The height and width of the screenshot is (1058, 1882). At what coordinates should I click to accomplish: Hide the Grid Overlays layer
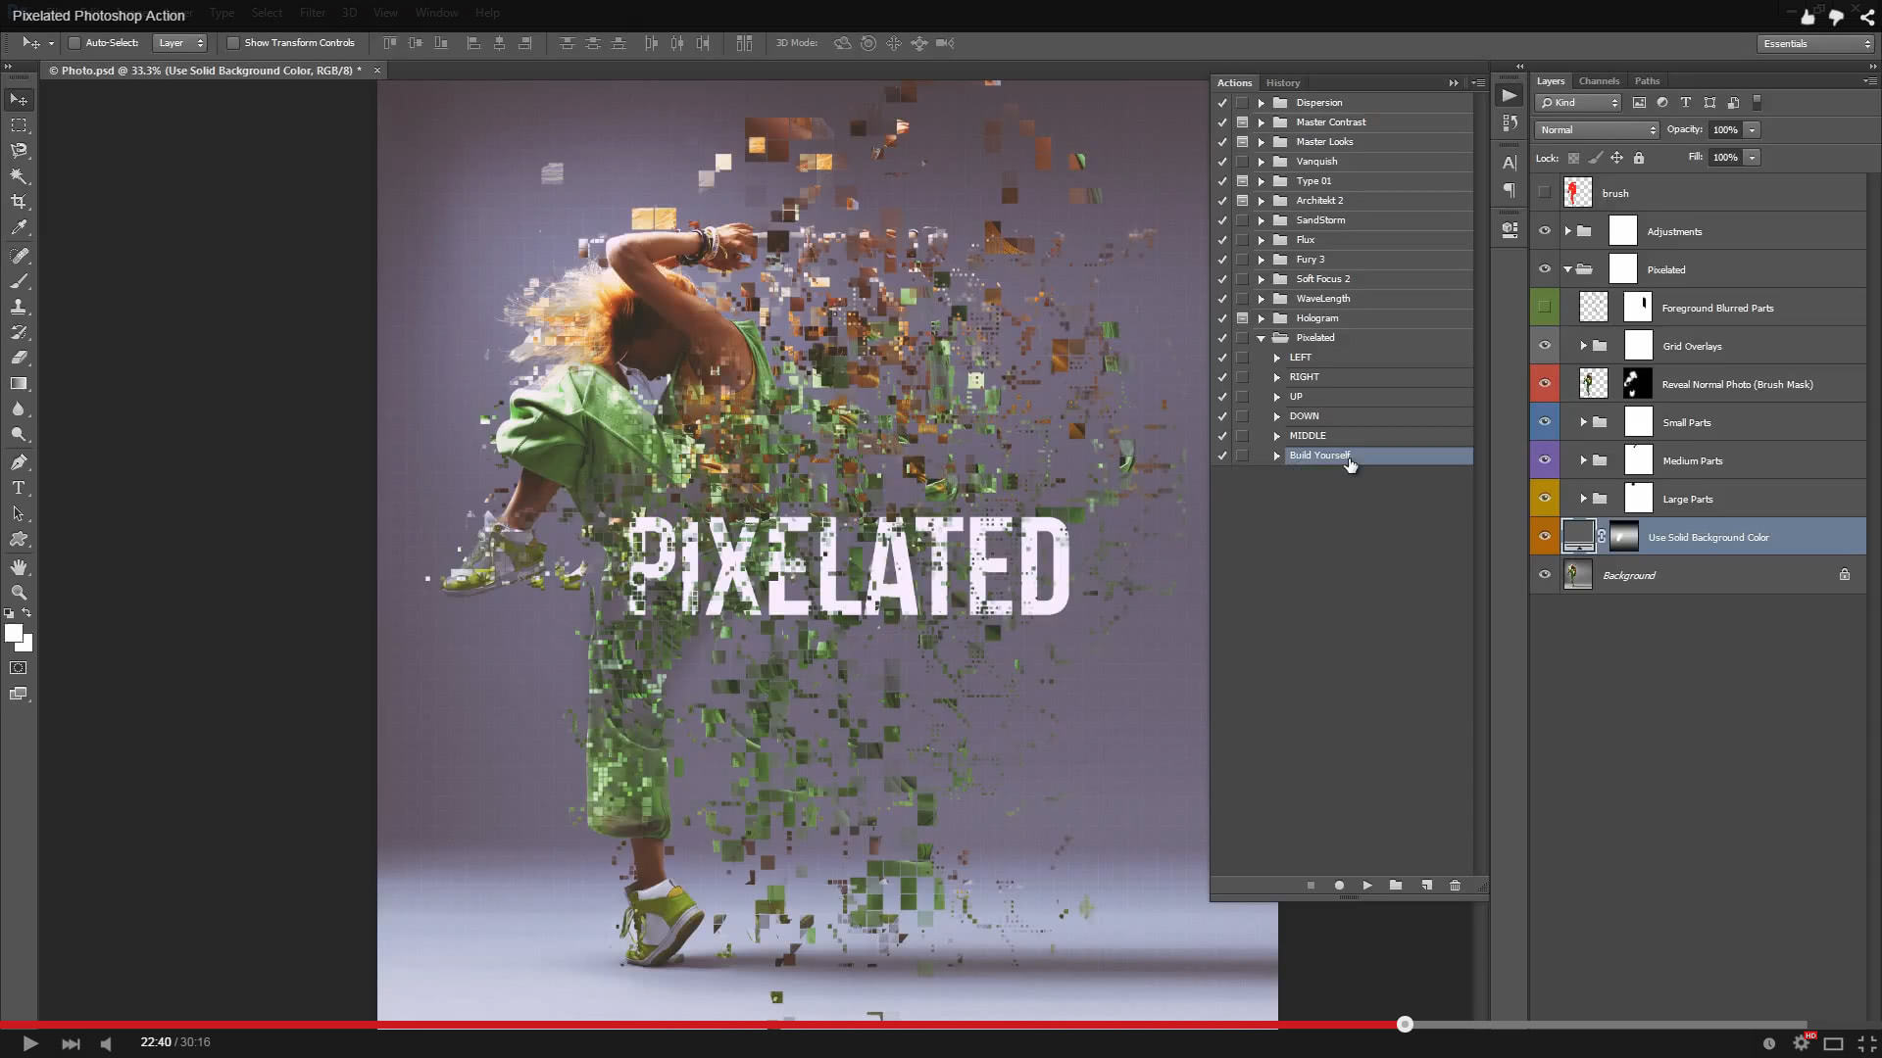1546,345
